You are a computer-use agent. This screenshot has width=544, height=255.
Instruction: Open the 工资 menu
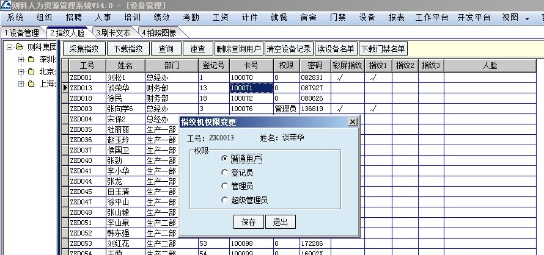click(x=220, y=17)
